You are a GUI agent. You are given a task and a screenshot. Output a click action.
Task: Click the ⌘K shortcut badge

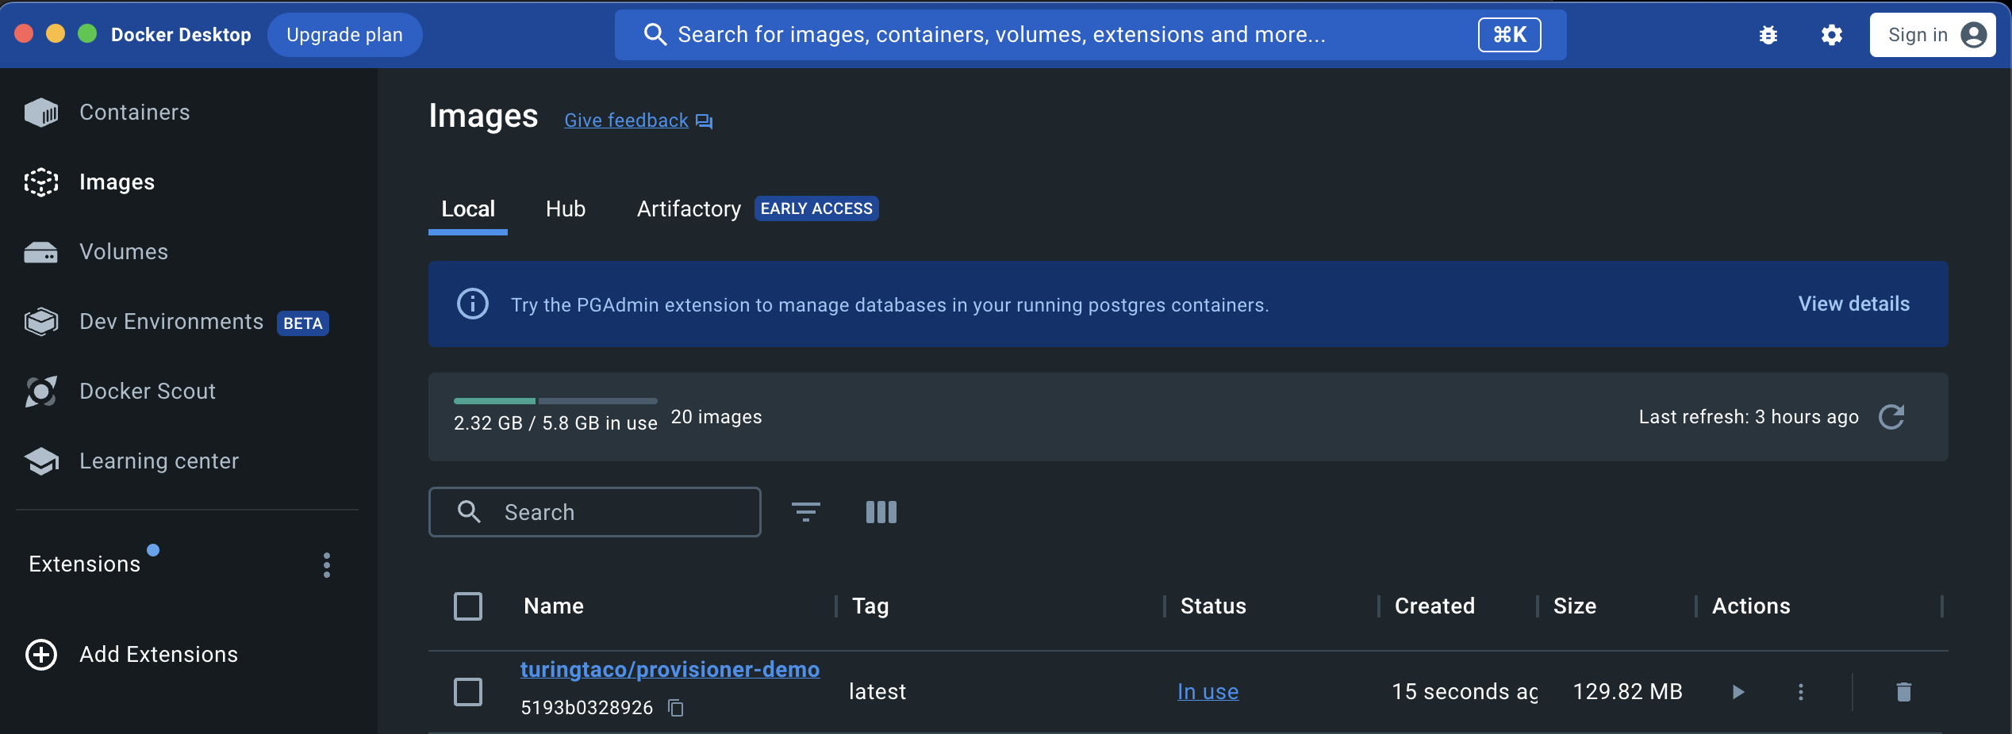tap(1510, 35)
